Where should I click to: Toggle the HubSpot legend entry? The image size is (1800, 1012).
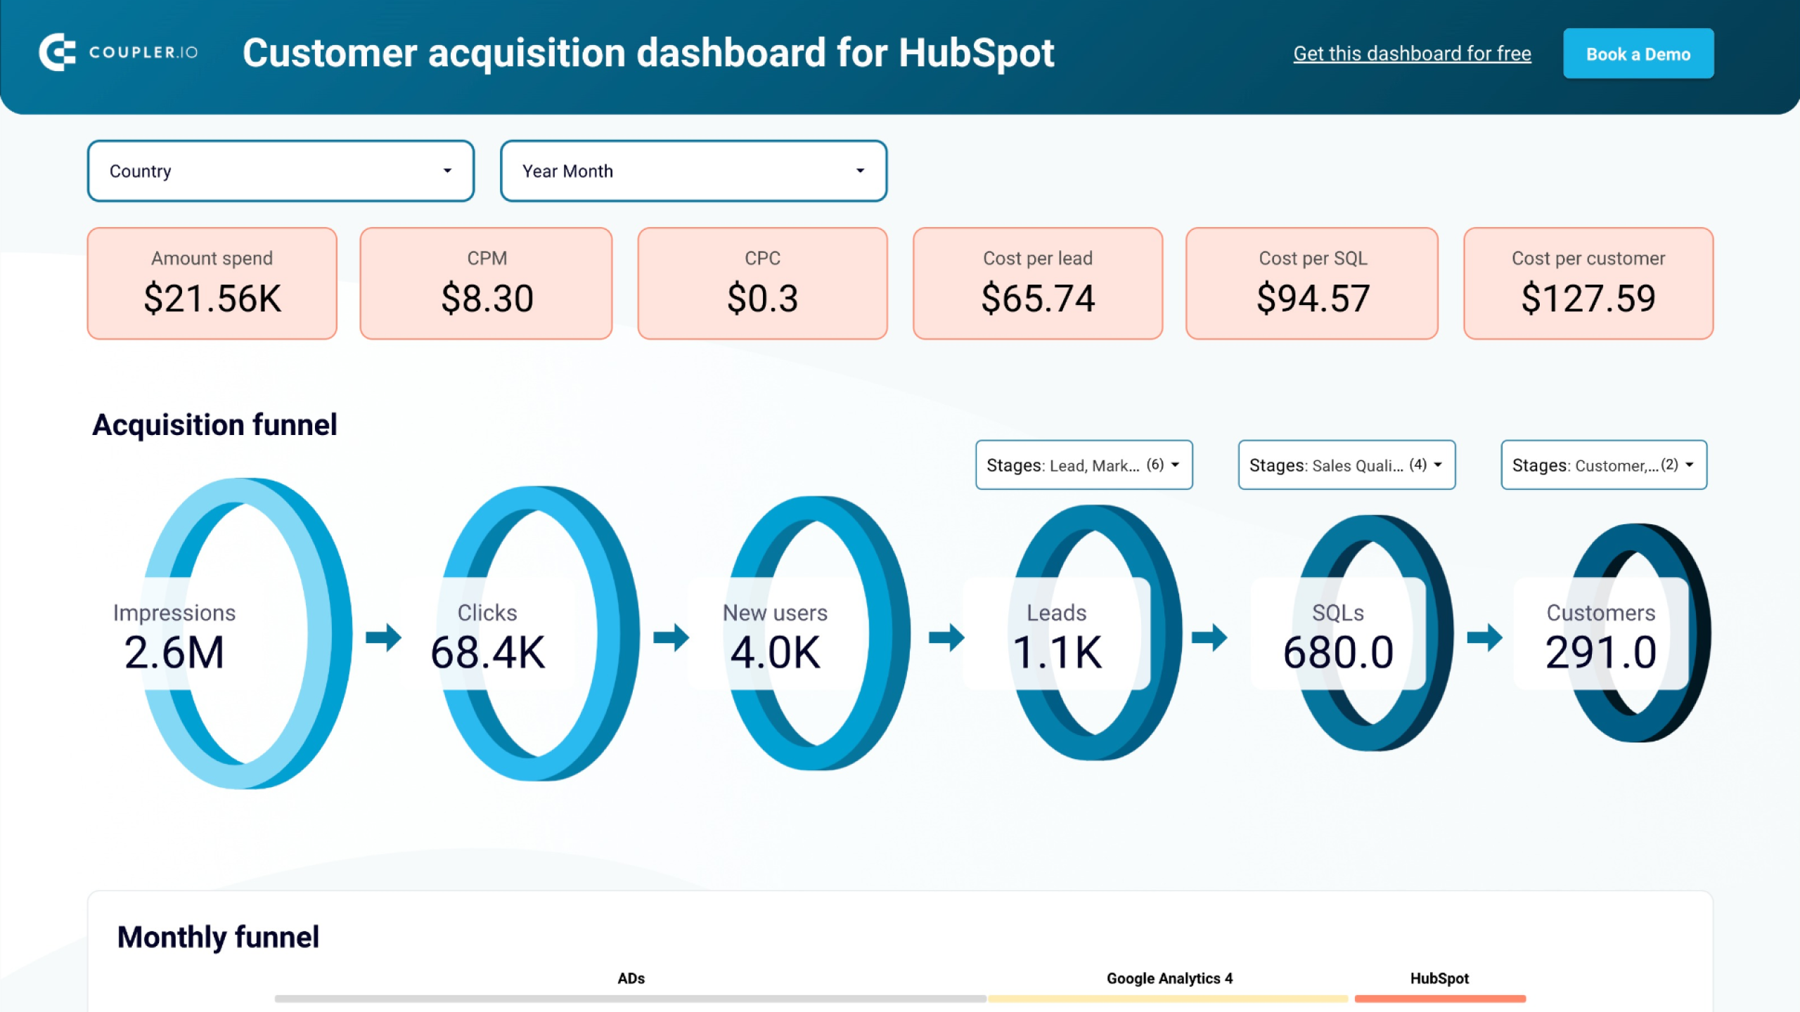[x=1439, y=978]
